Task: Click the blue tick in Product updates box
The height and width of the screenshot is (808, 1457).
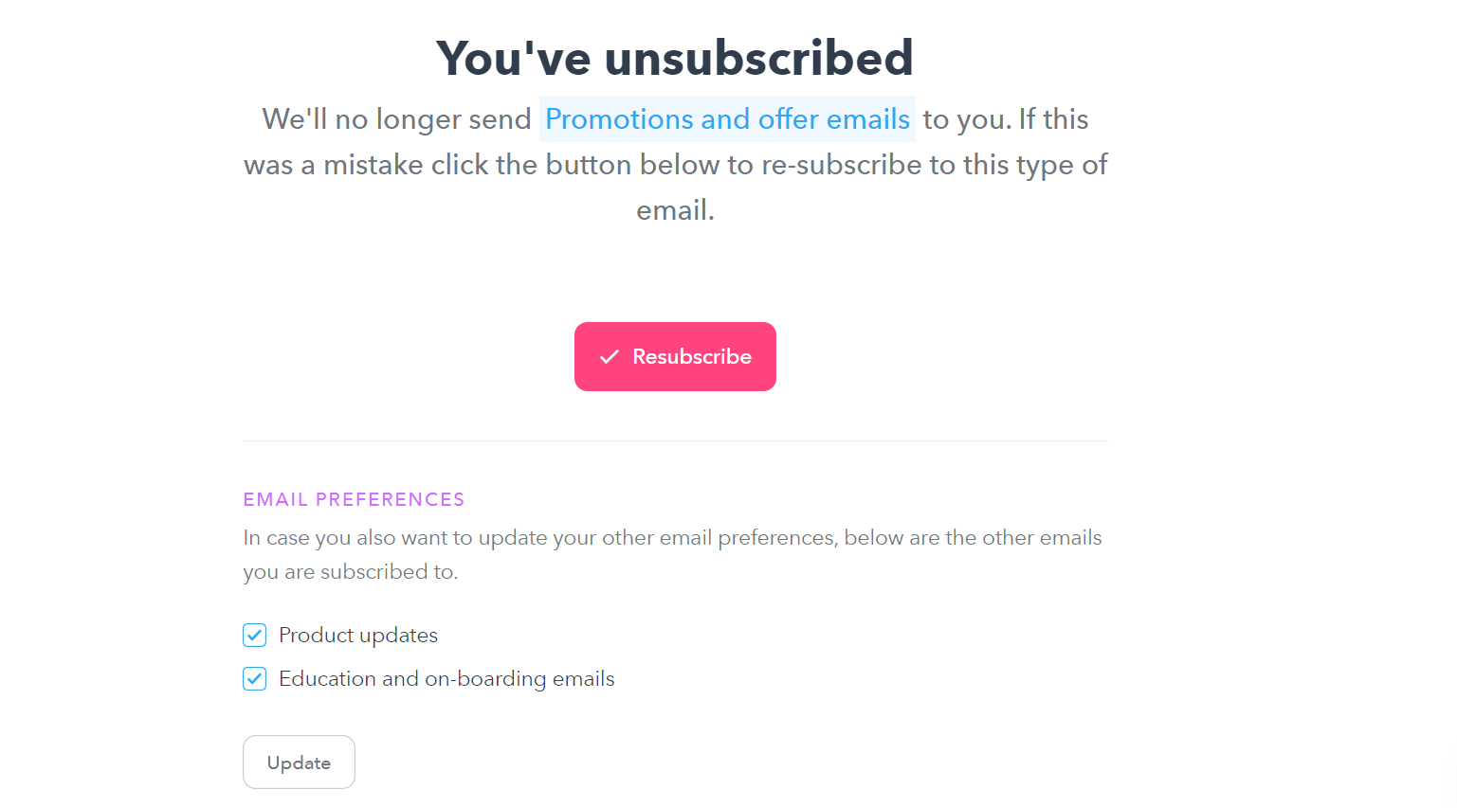Action: click(x=254, y=635)
